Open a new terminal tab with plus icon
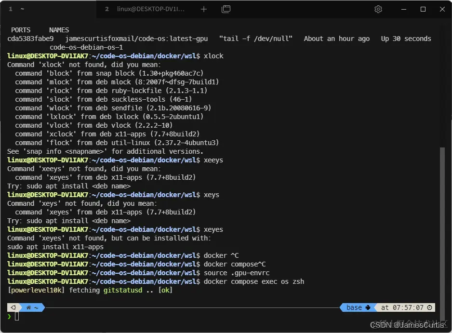 [x=203, y=9]
